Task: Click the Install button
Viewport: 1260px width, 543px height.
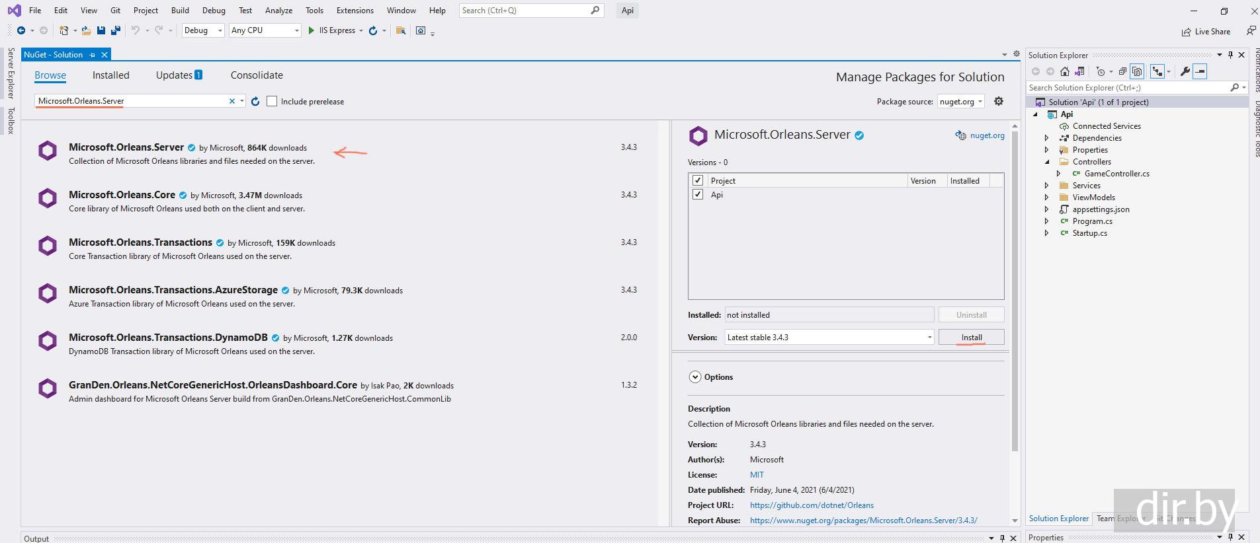Action: (x=971, y=337)
